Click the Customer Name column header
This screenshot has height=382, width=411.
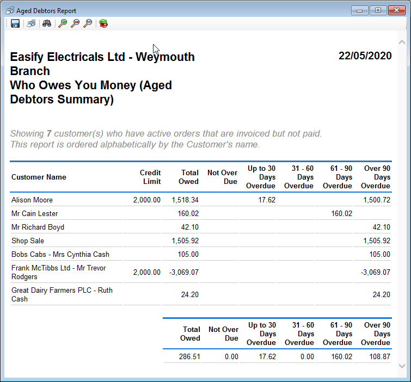pyautogui.click(x=39, y=177)
